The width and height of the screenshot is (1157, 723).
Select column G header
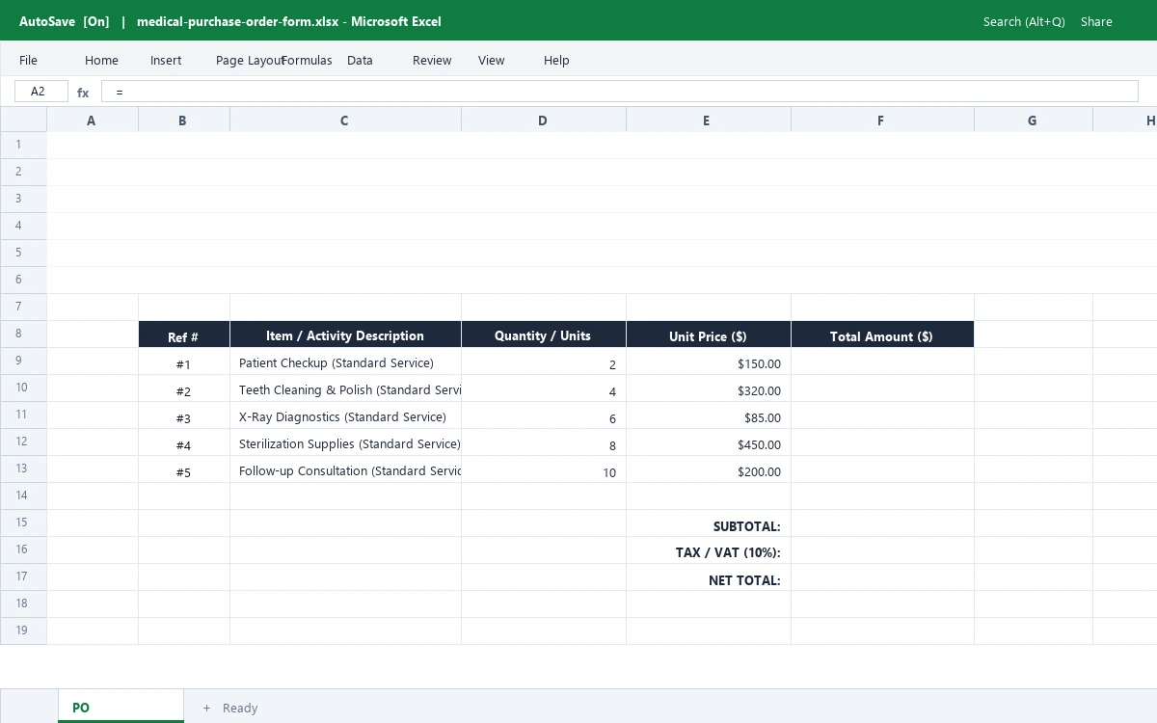coord(1033,120)
